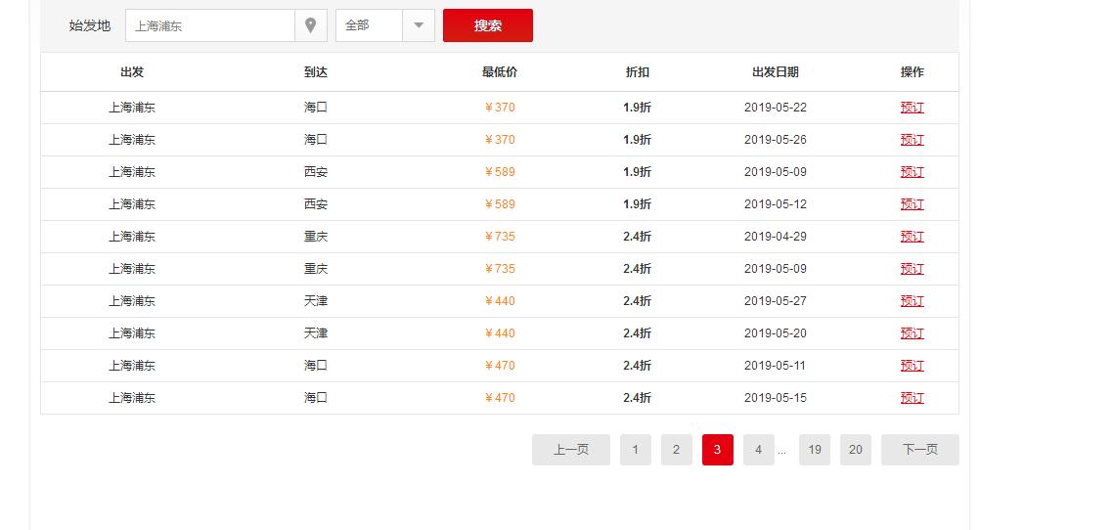Click date 2019-05-11 cell

click(776, 366)
